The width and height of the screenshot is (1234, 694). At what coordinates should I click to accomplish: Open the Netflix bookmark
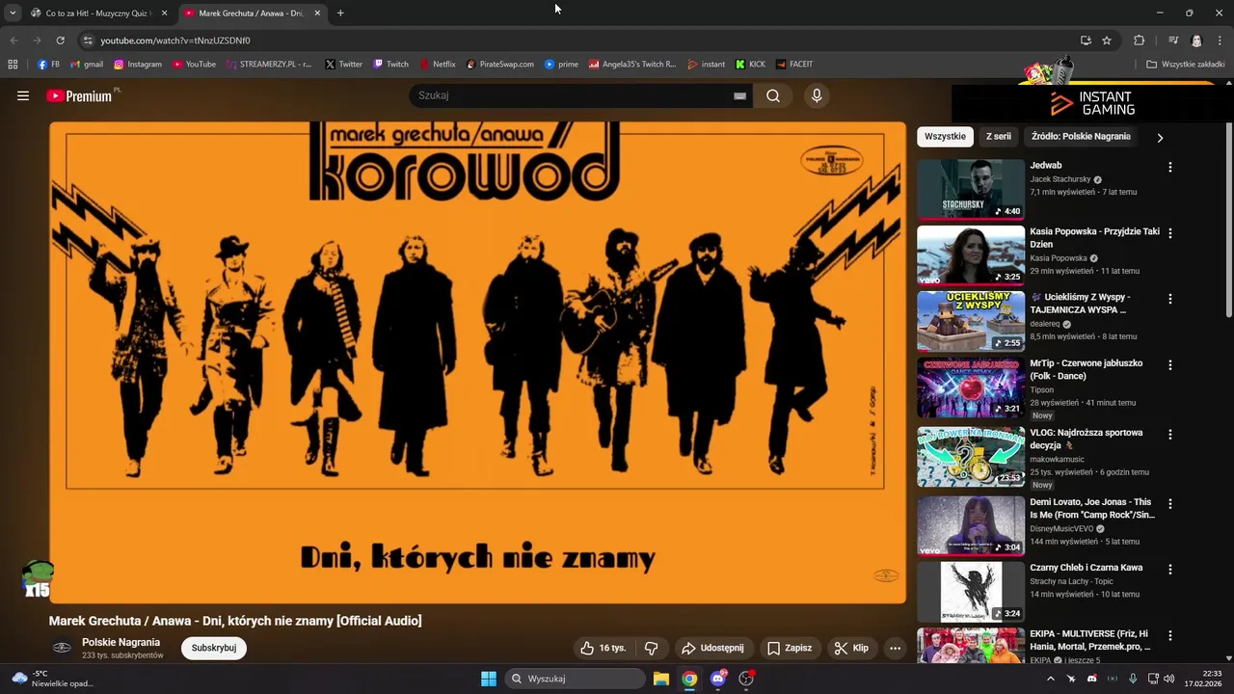438,65
